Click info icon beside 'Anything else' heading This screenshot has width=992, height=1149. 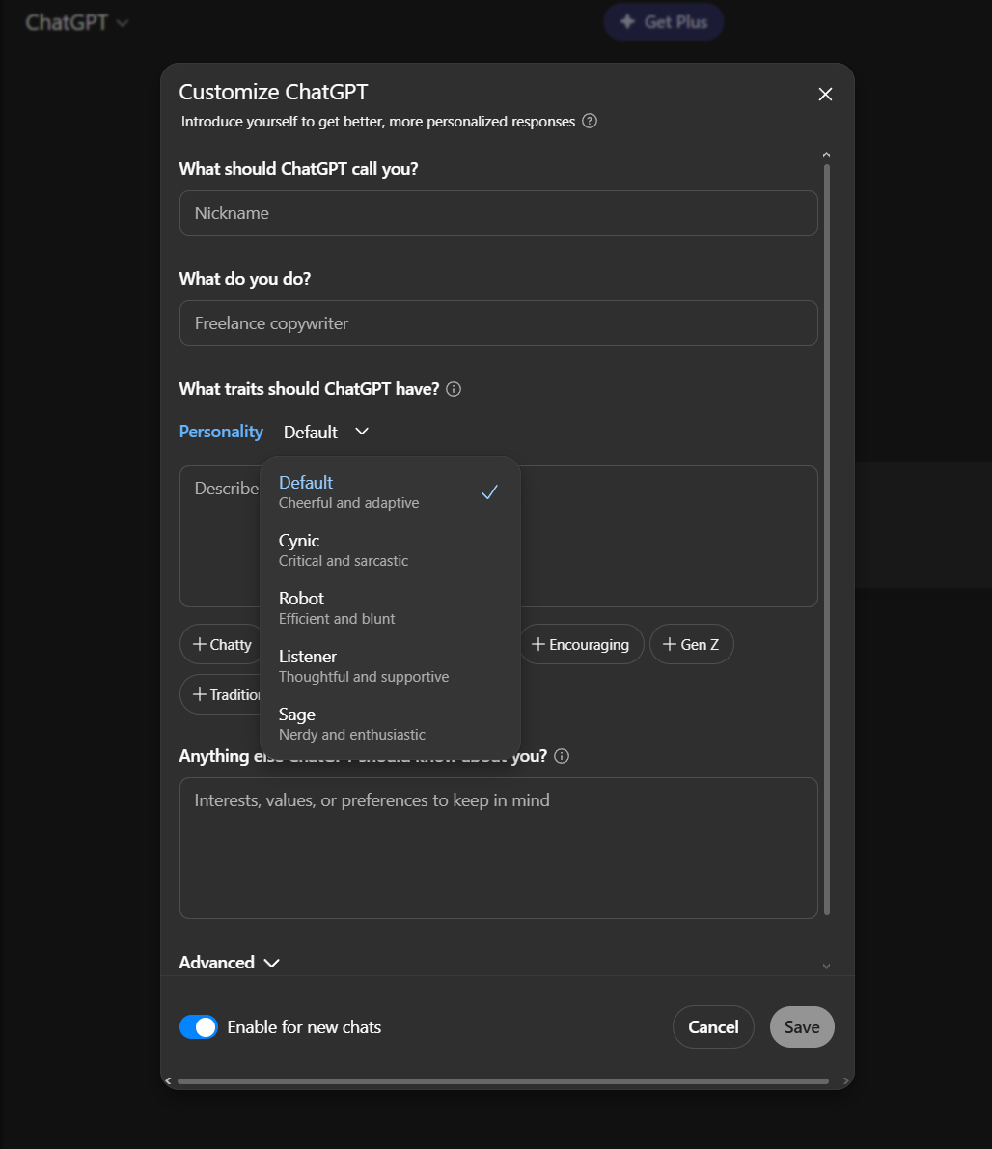(562, 756)
